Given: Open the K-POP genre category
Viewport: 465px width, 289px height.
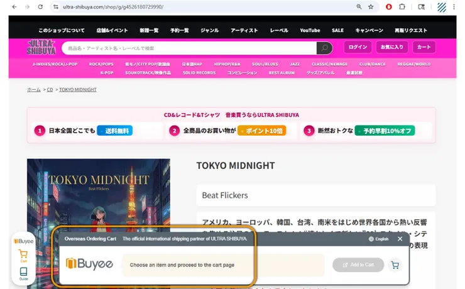Looking at the screenshot, I should click(x=107, y=73).
